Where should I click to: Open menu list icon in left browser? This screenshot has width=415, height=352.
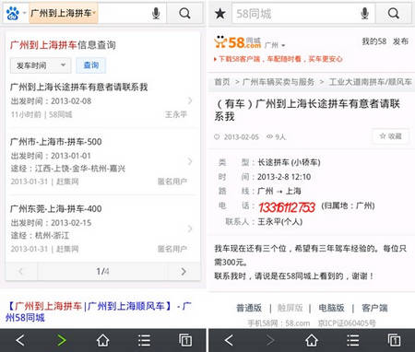pyautogui.click(x=144, y=340)
